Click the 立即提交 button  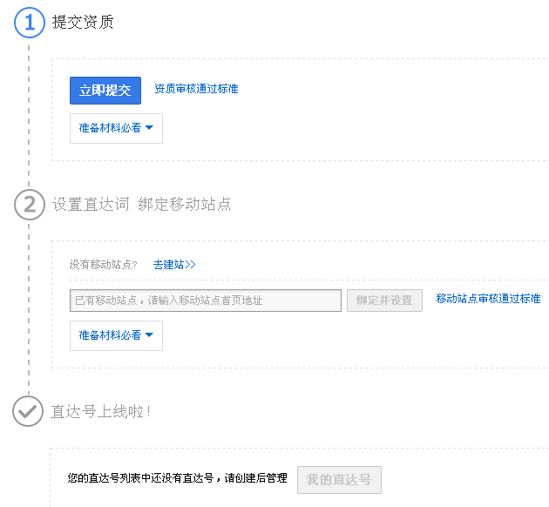105,91
